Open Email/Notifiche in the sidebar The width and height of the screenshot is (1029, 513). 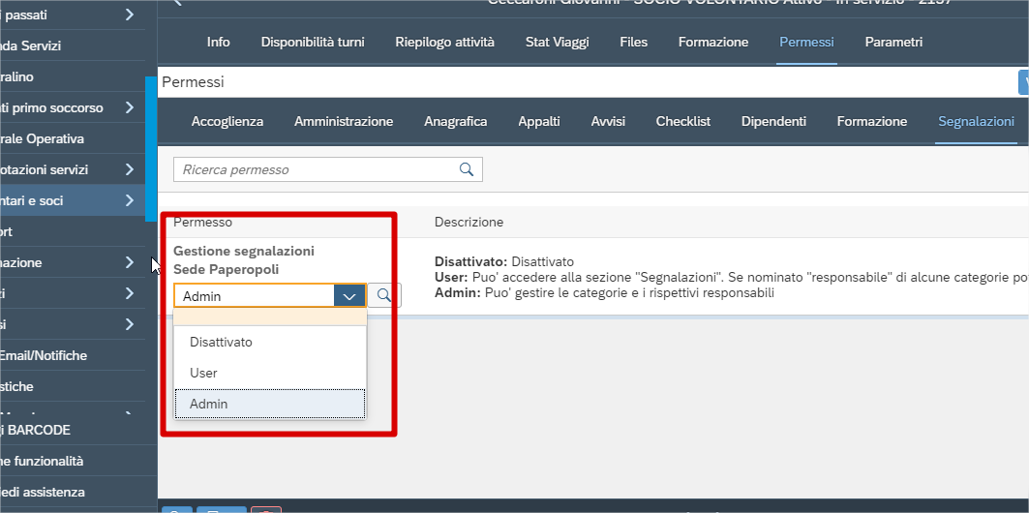[44, 355]
